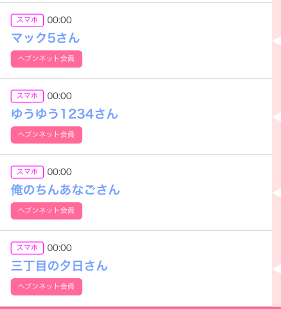
Task: Click the 00:00 time on ゆうゆう1234さん entry
Action: tap(59, 96)
